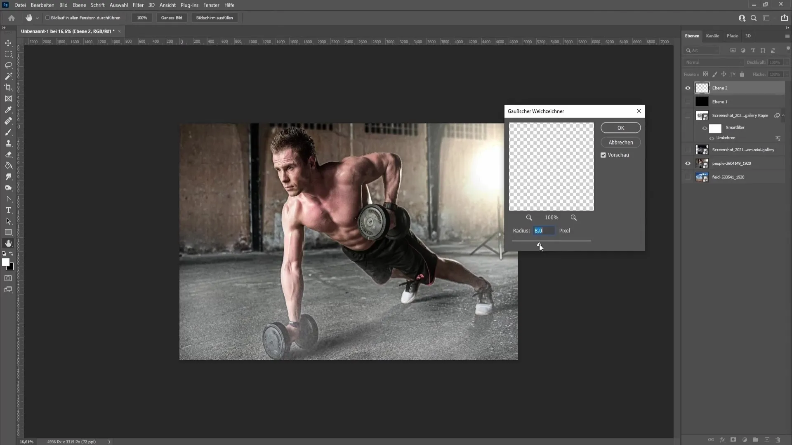Screen dimensions: 792x445
Task: Select the Lasso tool
Action: (7, 65)
